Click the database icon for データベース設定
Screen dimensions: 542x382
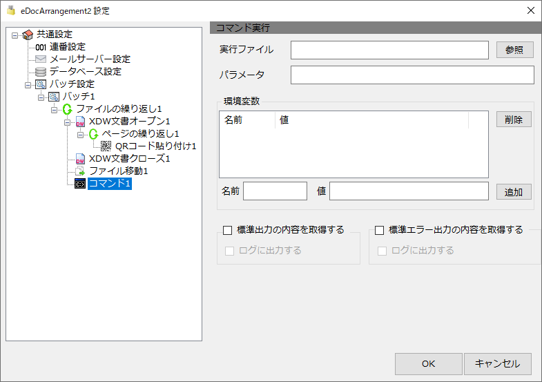tap(41, 72)
